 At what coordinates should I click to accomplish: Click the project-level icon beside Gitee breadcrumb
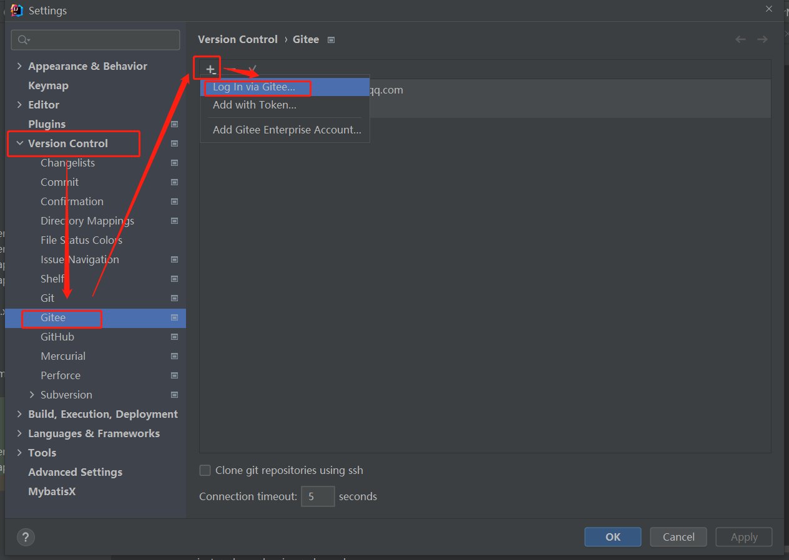331,40
